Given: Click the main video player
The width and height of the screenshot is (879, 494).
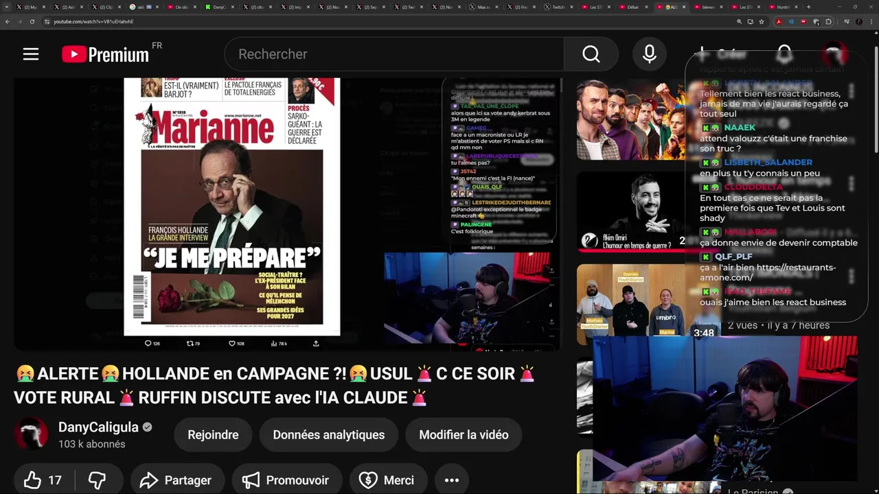Looking at the screenshot, I should pyautogui.click(x=287, y=214).
